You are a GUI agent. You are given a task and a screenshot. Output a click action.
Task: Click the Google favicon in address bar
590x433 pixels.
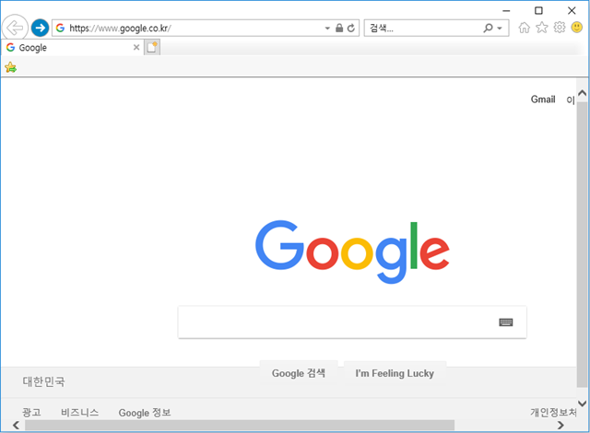[60, 28]
